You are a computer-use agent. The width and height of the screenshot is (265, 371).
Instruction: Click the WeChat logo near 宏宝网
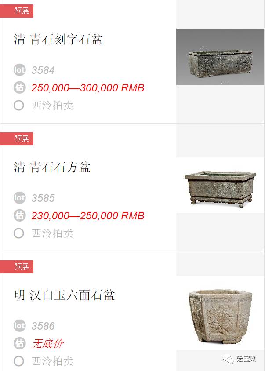point(229,359)
